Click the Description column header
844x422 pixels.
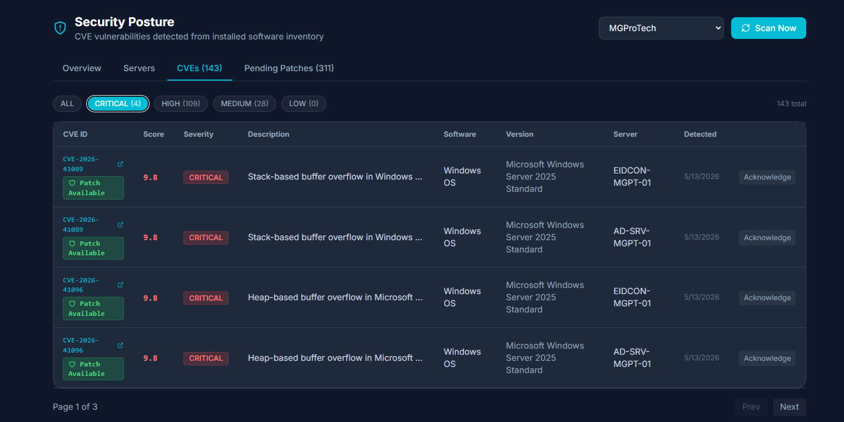tap(269, 134)
